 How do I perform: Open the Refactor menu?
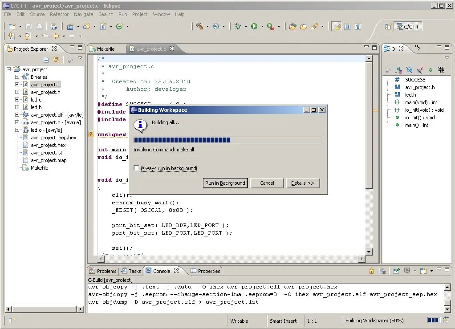pyautogui.click(x=59, y=14)
